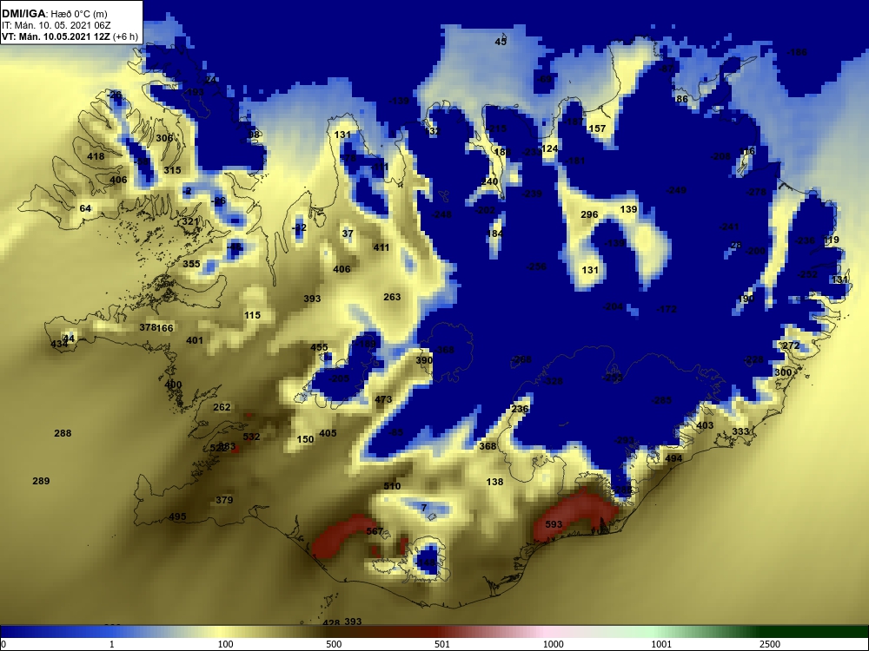This screenshot has width=869, height=651.
Task: Click the 115 height value
Action: [x=252, y=315]
